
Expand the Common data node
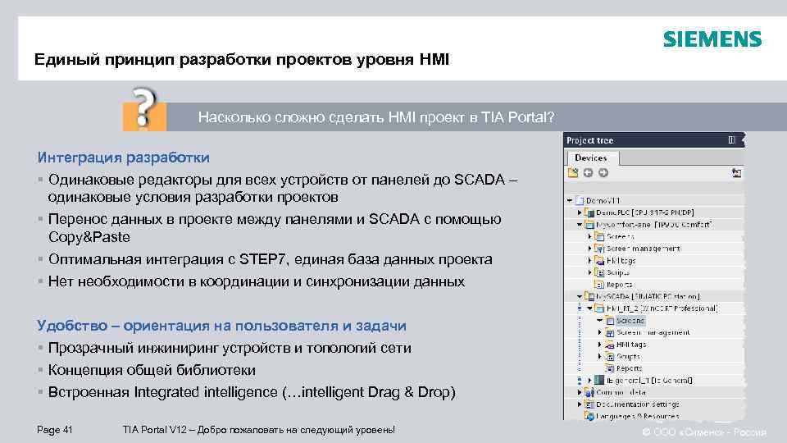coord(580,392)
